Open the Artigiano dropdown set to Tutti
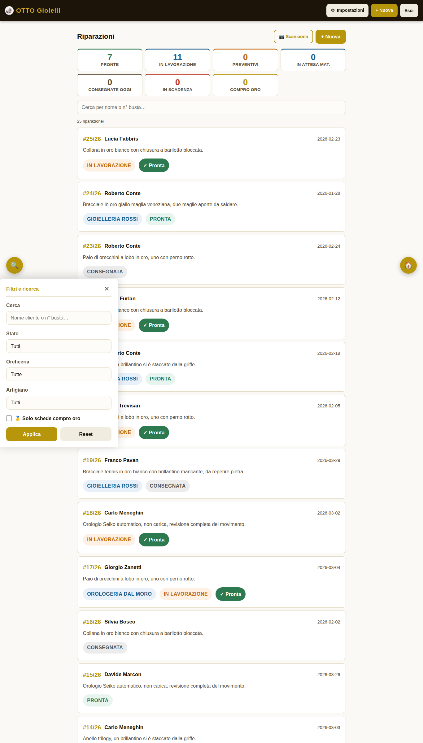The image size is (423, 743). point(59,402)
